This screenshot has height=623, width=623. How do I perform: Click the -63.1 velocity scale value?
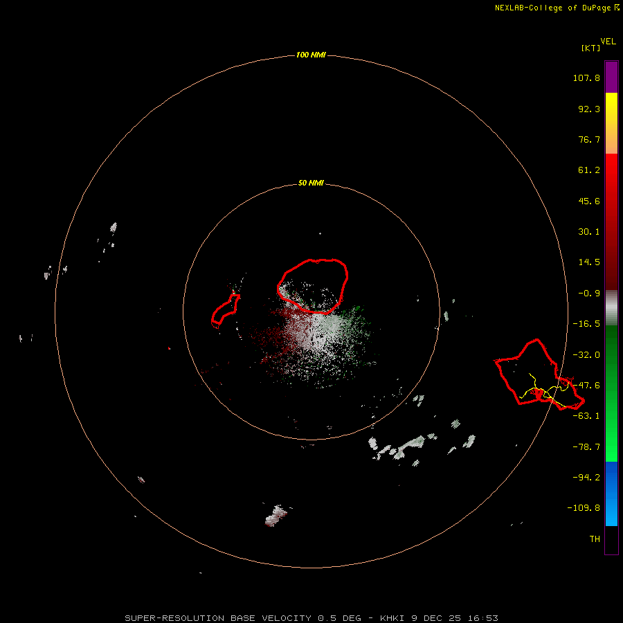pos(586,416)
